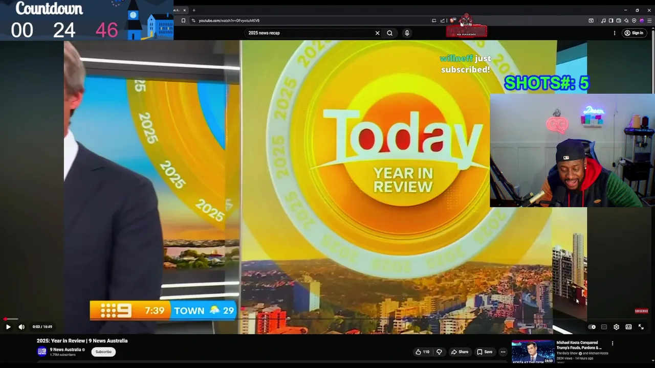Image resolution: width=655 pixels, height=368 pixels.
Task: Toggle closed captions button
Action: pos(604,327)
